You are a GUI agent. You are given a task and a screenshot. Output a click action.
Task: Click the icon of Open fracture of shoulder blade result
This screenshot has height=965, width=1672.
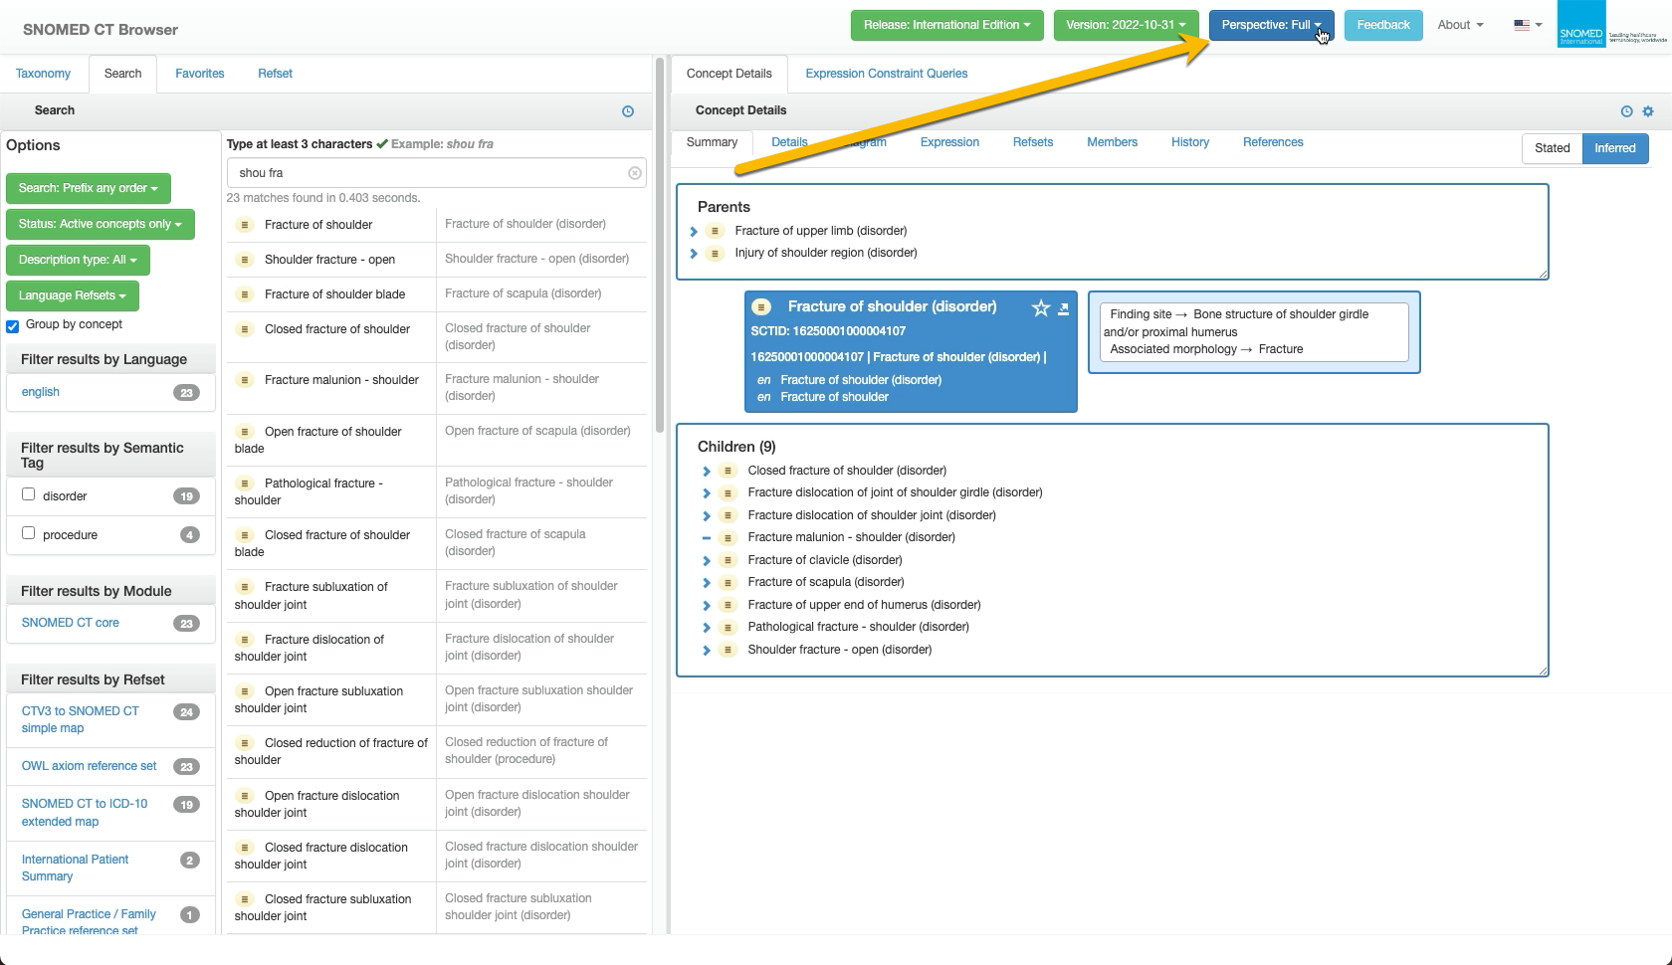coord(245,432)
